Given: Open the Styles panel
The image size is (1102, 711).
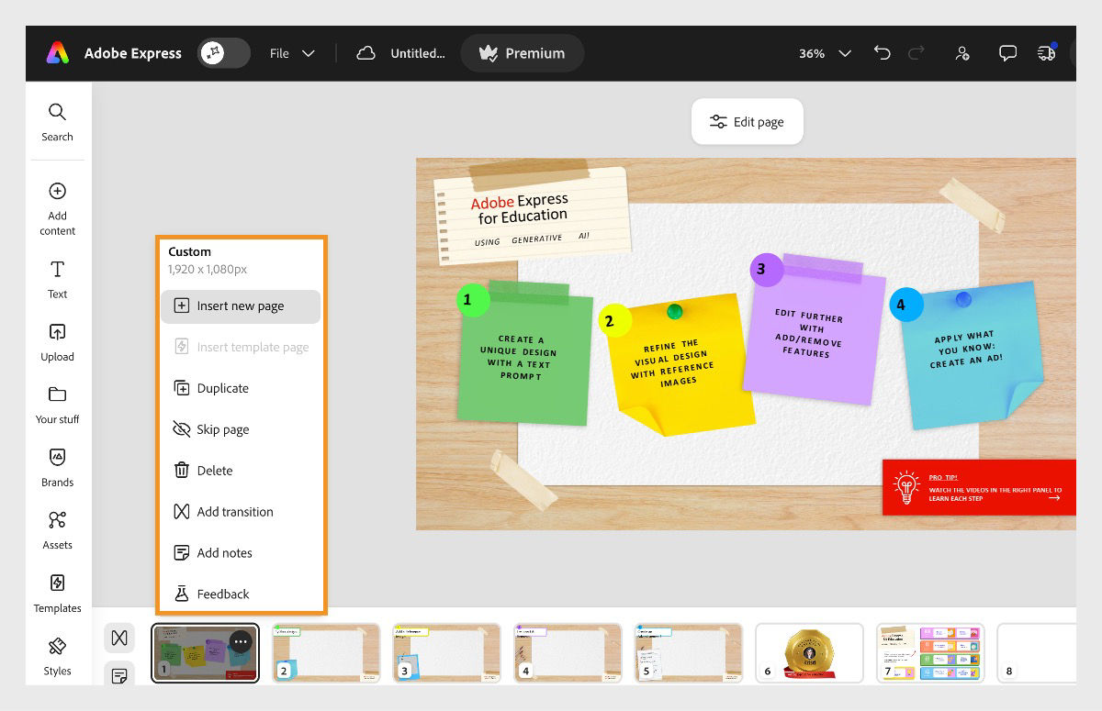Looking at the screenshot, I should click(x=57, y=657).
